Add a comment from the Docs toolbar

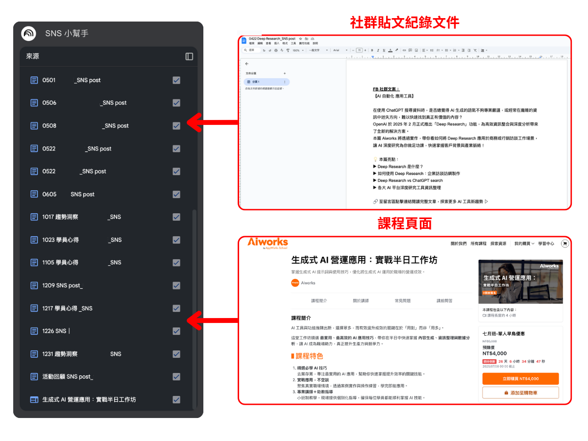click(410, 50)
